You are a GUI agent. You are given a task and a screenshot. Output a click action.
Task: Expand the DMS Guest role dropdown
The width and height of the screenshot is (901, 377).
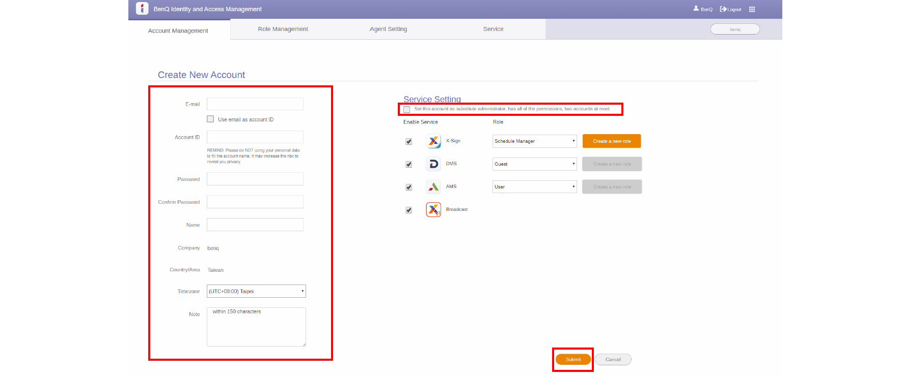pos(534,164)
